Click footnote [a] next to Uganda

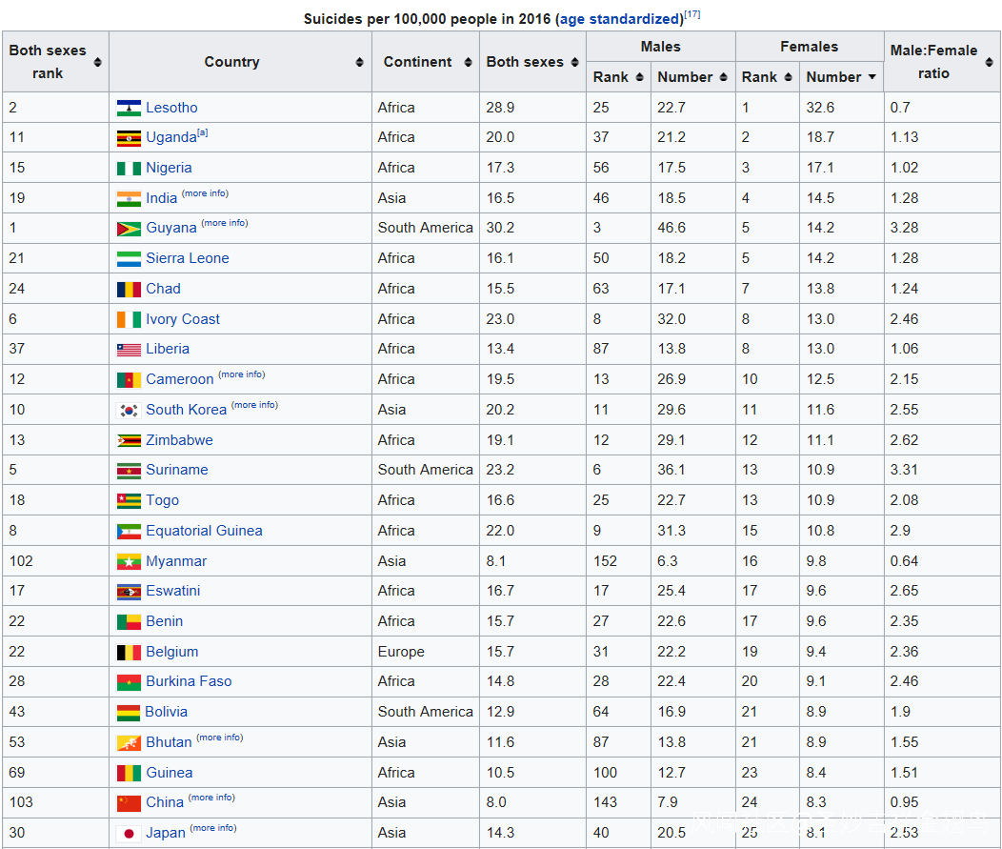click(x=202, y=132)
